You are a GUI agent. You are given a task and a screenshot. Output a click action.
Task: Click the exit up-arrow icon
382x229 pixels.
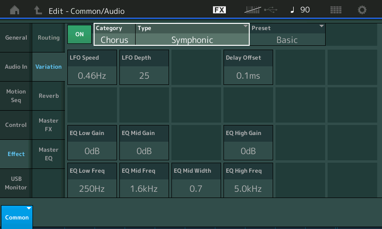click(38, 10)
